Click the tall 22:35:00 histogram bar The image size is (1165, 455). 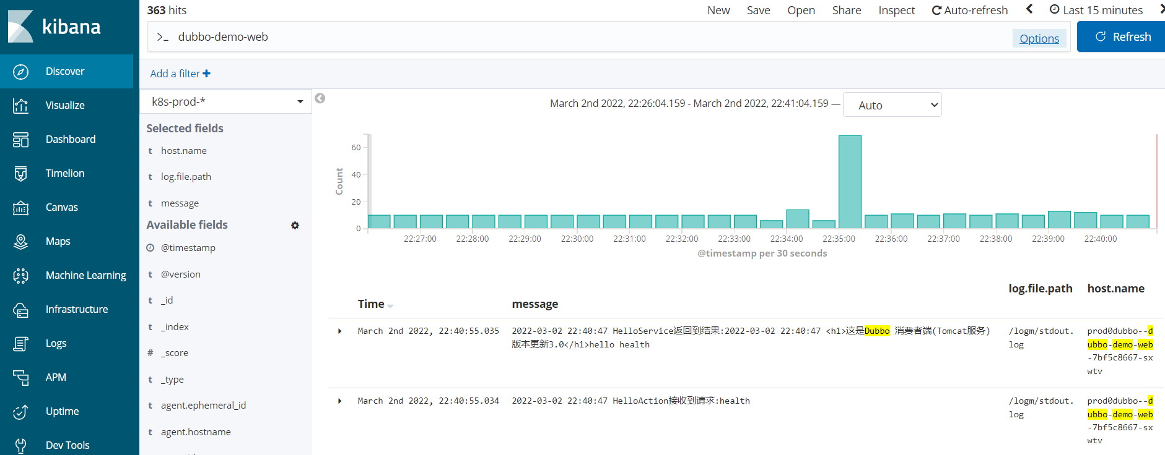click(x=850, y=182)
